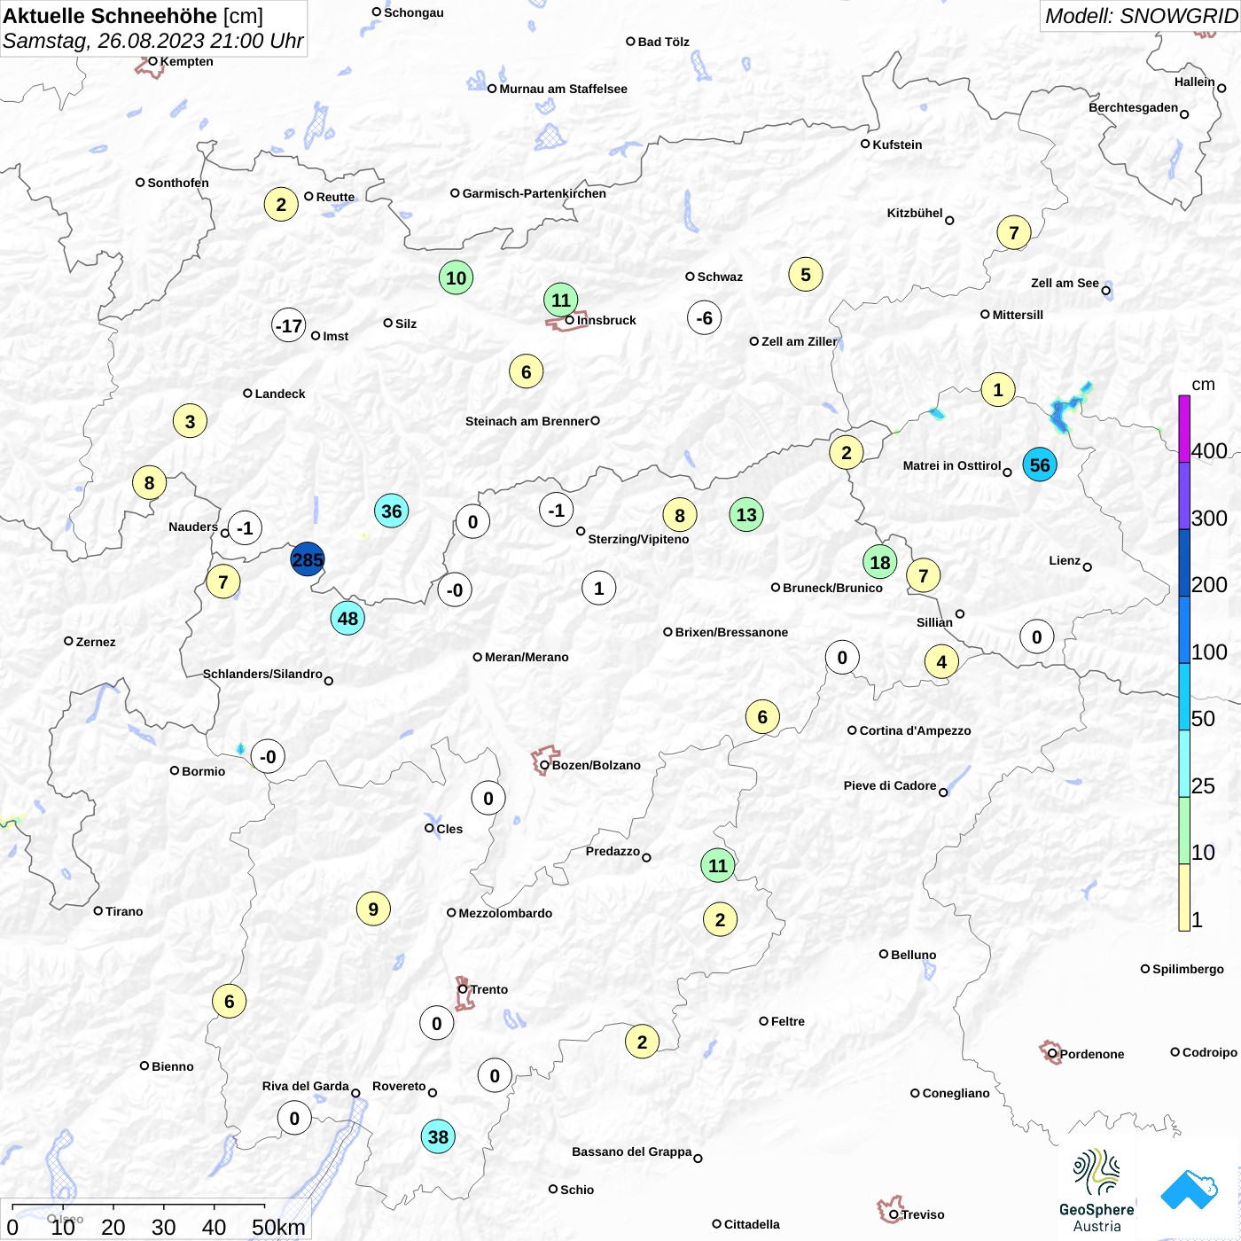
Task: Click the 4 marker south of Sillian
Action: pos(941,661)
